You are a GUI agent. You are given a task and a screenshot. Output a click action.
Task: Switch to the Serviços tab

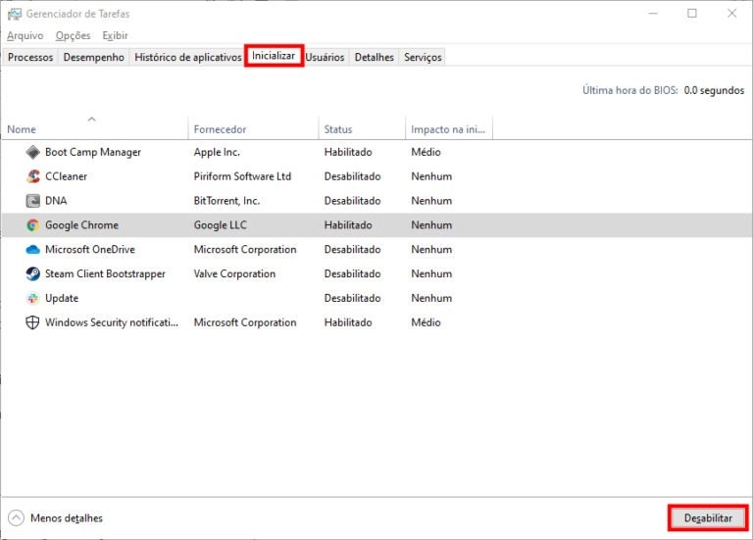tap(423, 57)
